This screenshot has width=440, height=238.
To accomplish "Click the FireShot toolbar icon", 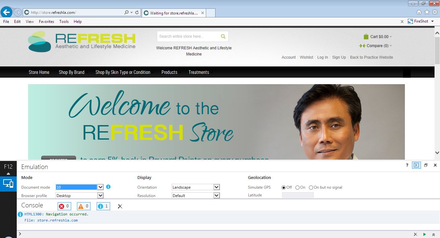I will tap(410, 21).
